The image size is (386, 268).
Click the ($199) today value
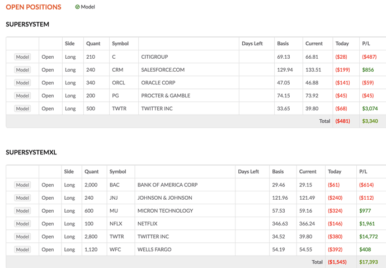pyautogui.click(x=342, y=70)
